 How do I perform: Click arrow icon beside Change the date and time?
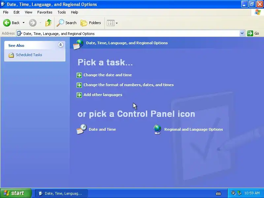(79, 75)
